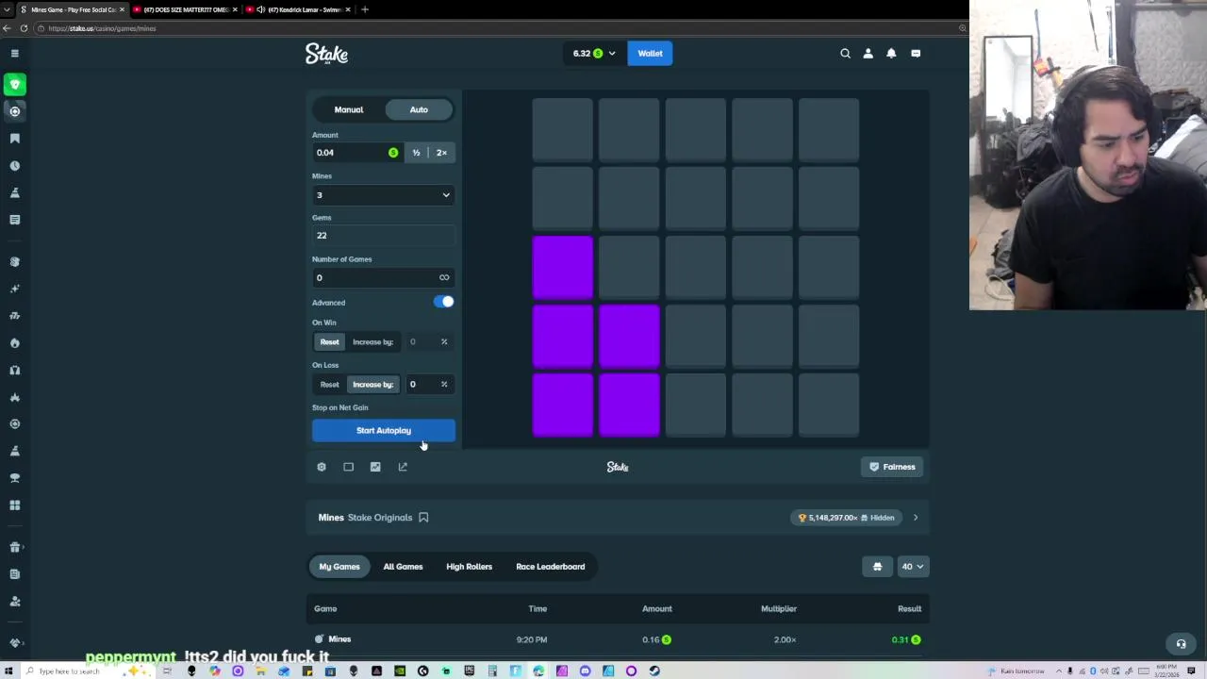Open the clock recent icon in the sidebar
Image resolution: width=1207 pixels, height=679 pixels.
coord(15,166)
